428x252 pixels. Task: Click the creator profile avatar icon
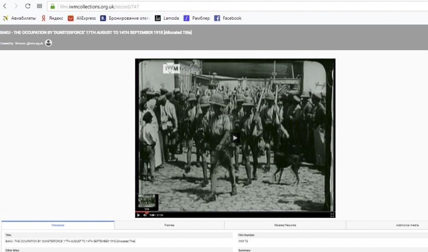point(48,43)
